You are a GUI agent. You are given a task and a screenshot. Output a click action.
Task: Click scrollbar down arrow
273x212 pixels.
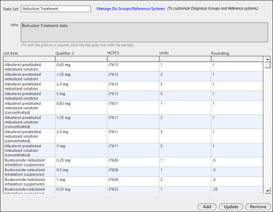coord(267,191)
